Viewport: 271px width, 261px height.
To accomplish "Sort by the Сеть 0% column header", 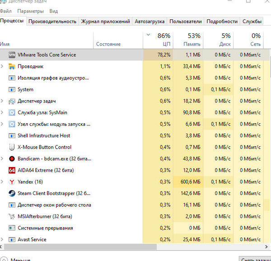I will (248, 41).
